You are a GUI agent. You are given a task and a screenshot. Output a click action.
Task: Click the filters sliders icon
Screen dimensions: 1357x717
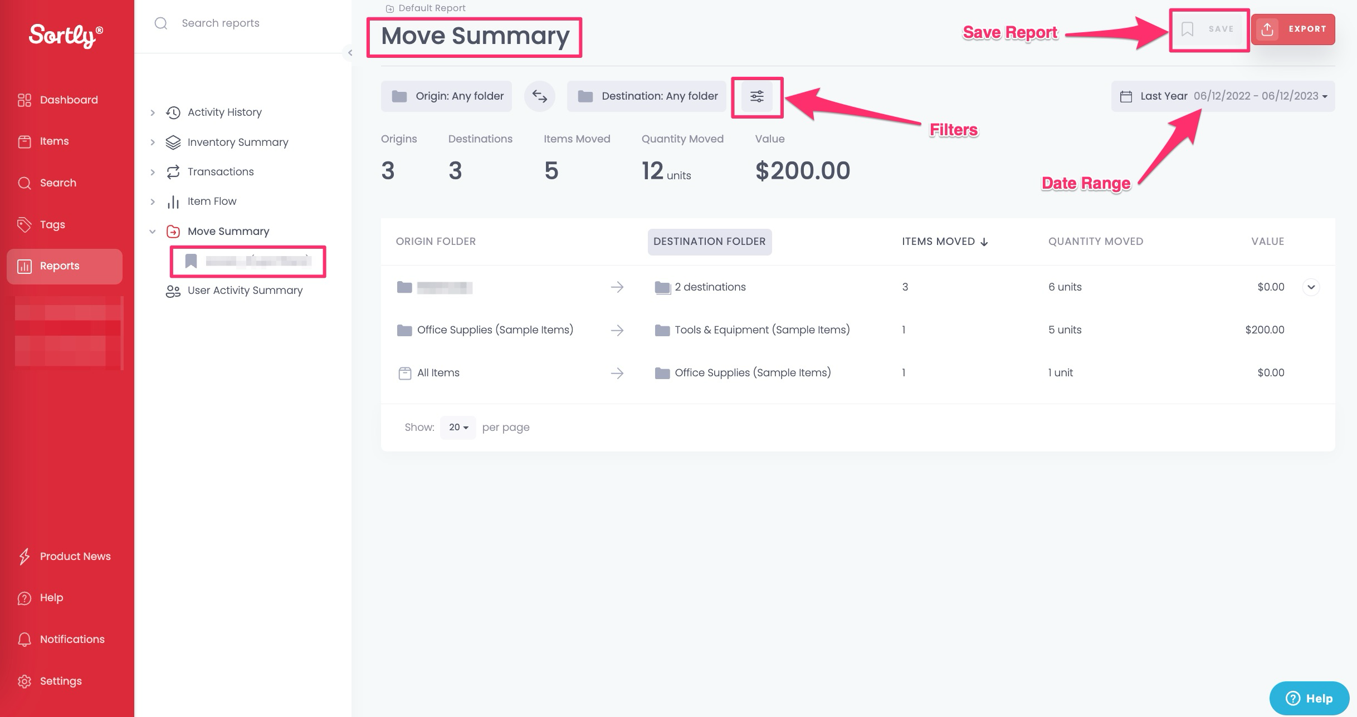tap(756, 96)
